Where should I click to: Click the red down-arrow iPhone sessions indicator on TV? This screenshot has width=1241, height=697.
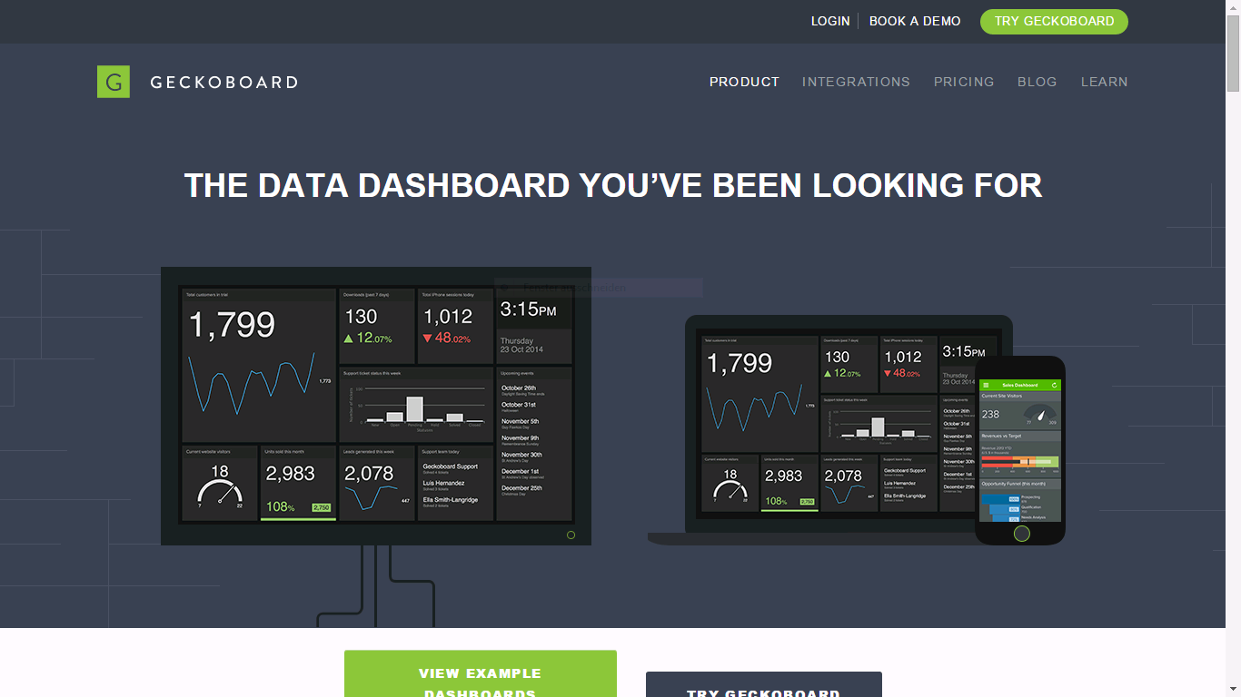(x=427, y=339)
